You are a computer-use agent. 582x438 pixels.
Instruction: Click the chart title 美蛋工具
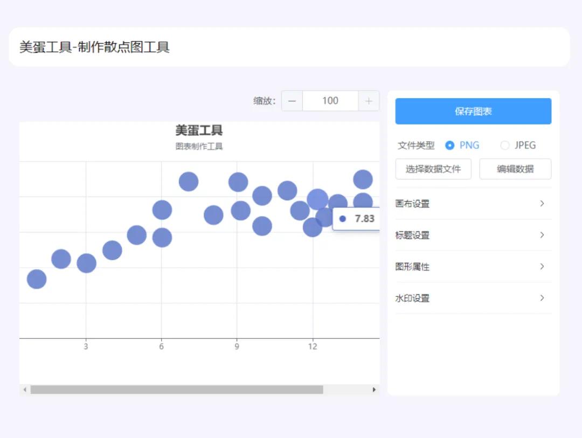coord(199,130)
